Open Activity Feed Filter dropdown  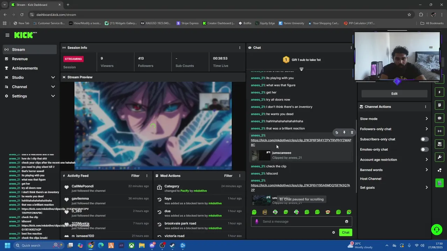click(x=135, y=176)
